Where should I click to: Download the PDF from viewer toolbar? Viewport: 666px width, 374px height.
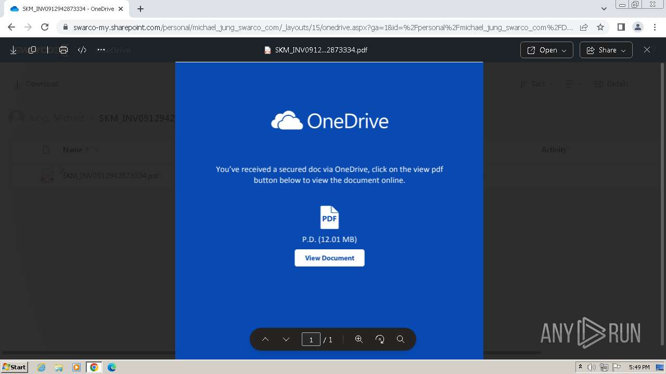tap(14, 50)
